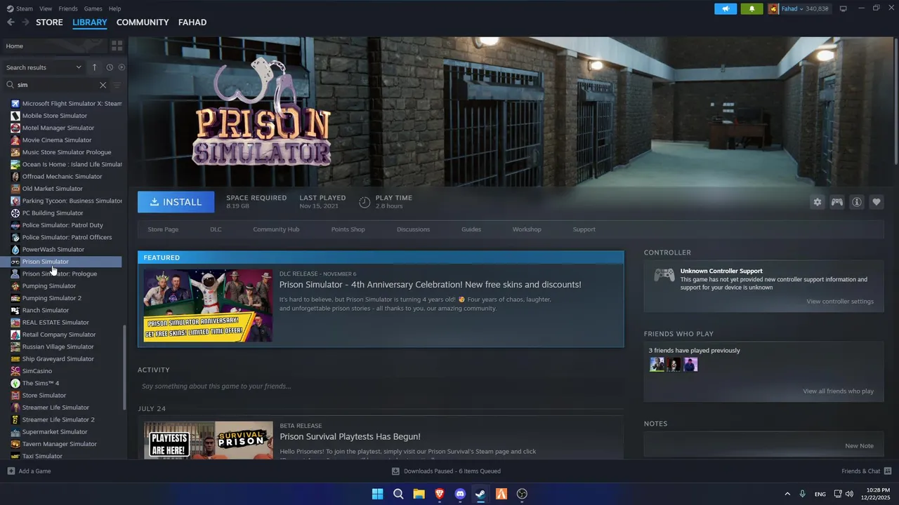Click View all friends who play
This screenshot has height=505, width=899.
click(838, 391)
